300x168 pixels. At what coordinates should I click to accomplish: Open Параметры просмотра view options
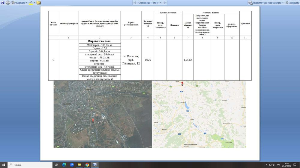coord(266,3)
